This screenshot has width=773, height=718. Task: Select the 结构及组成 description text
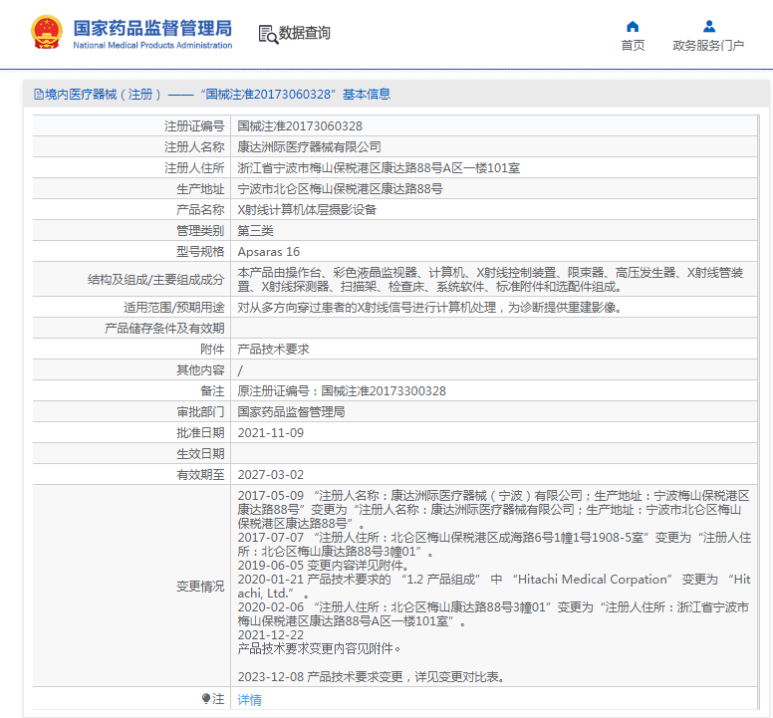point(490,280)
